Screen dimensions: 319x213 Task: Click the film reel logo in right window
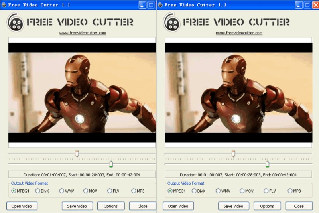172,22
